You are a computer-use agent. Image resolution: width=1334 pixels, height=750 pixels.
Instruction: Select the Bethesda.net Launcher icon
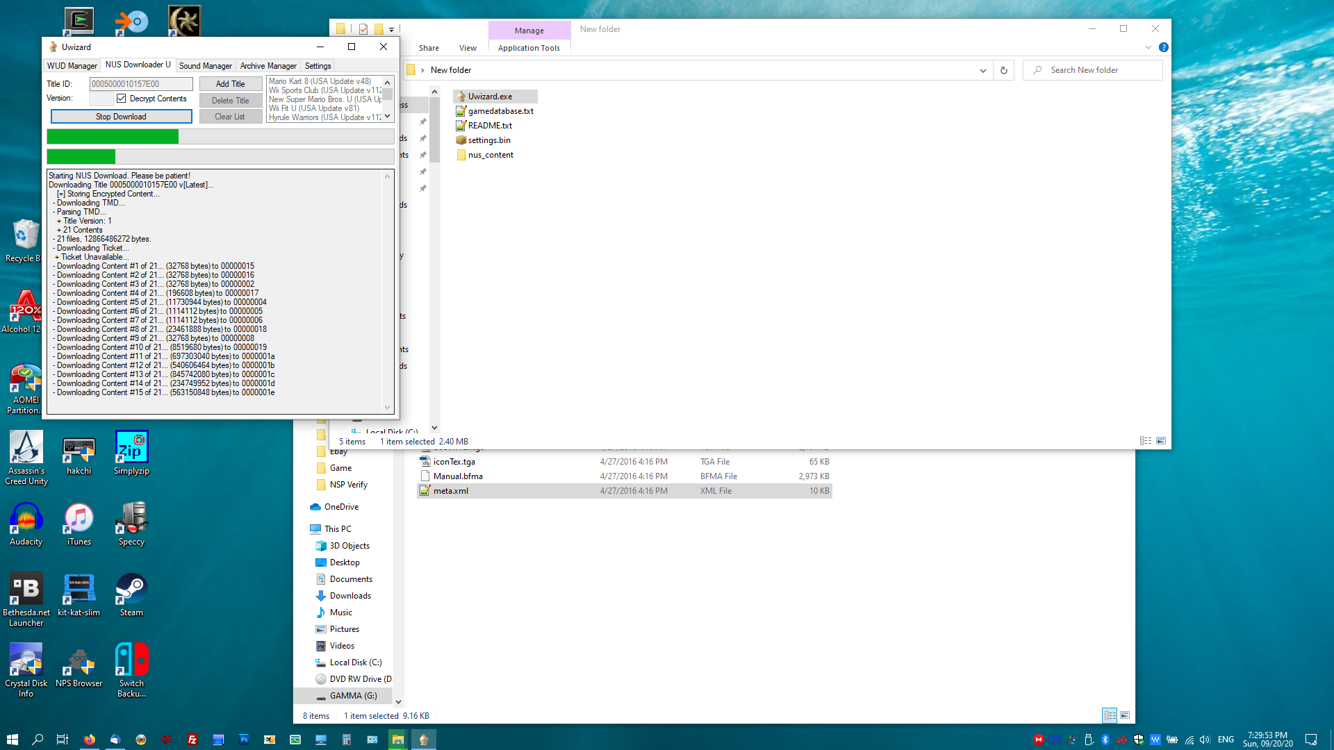[x=26, y=600]
